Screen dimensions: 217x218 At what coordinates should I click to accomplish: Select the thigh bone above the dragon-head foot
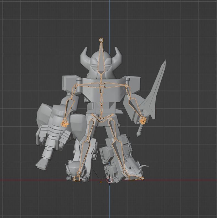coord(113,129)
